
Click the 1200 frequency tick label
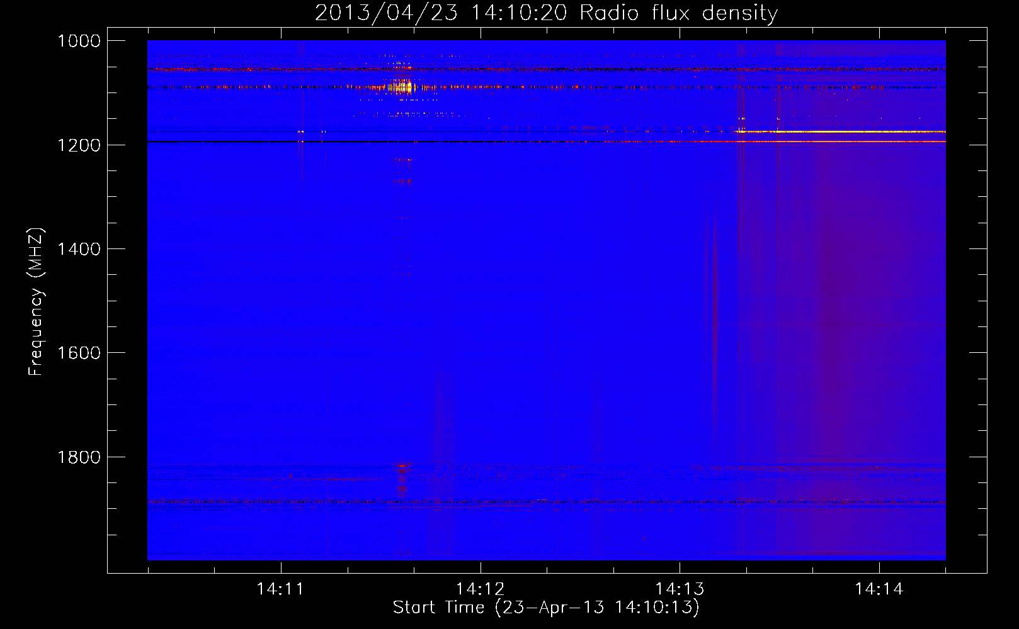pos(79,145)
